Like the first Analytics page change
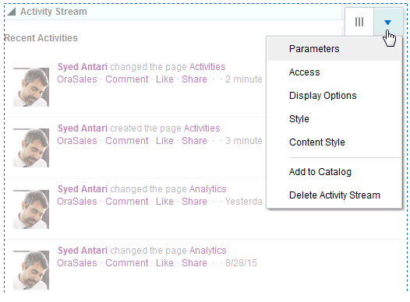 [164, 202]
